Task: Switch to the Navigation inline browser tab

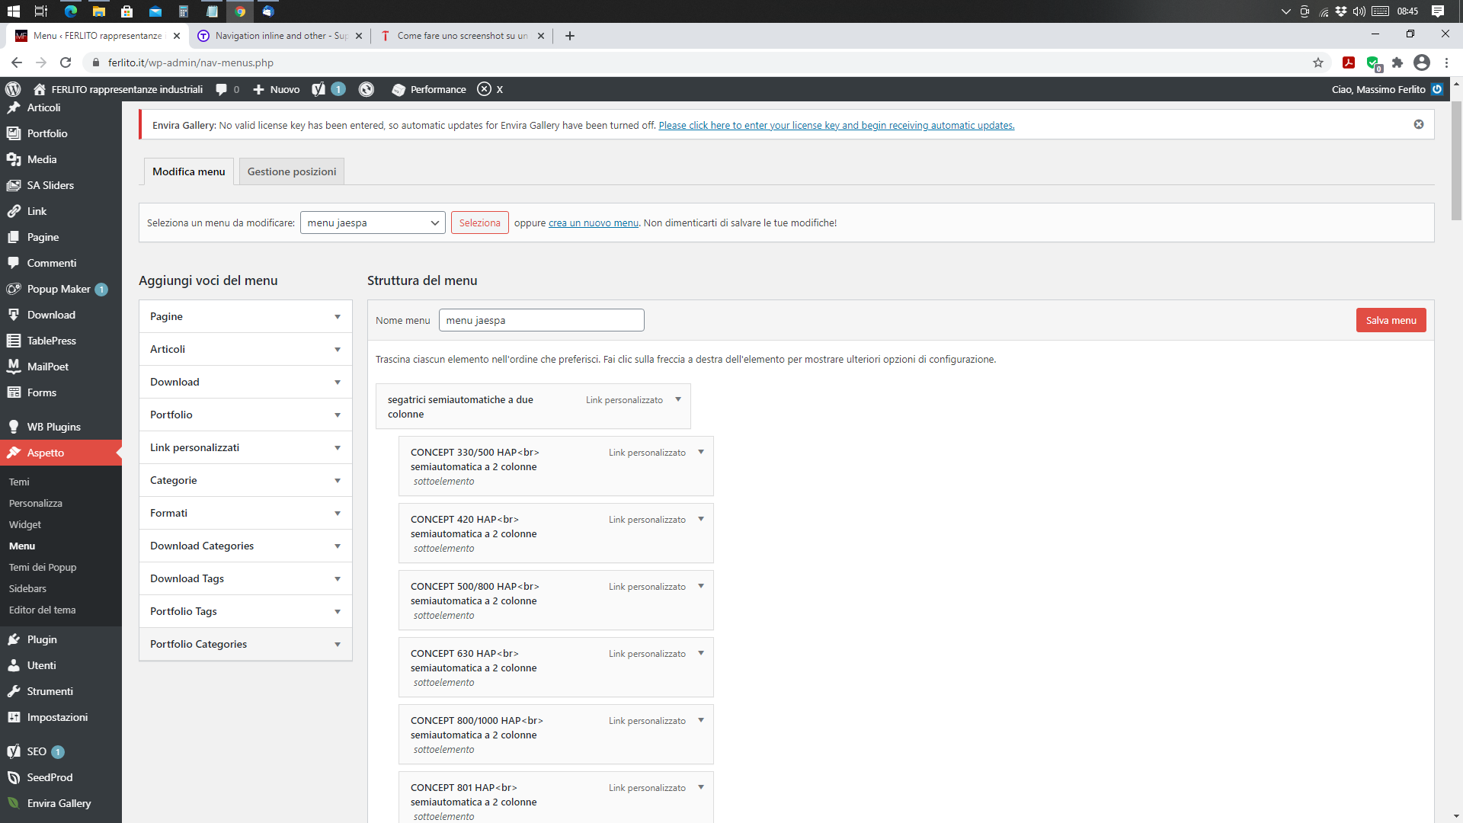Action: pyautogui.click(x=280, y=36)
